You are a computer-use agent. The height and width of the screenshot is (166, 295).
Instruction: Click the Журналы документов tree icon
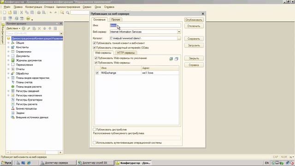13,60
